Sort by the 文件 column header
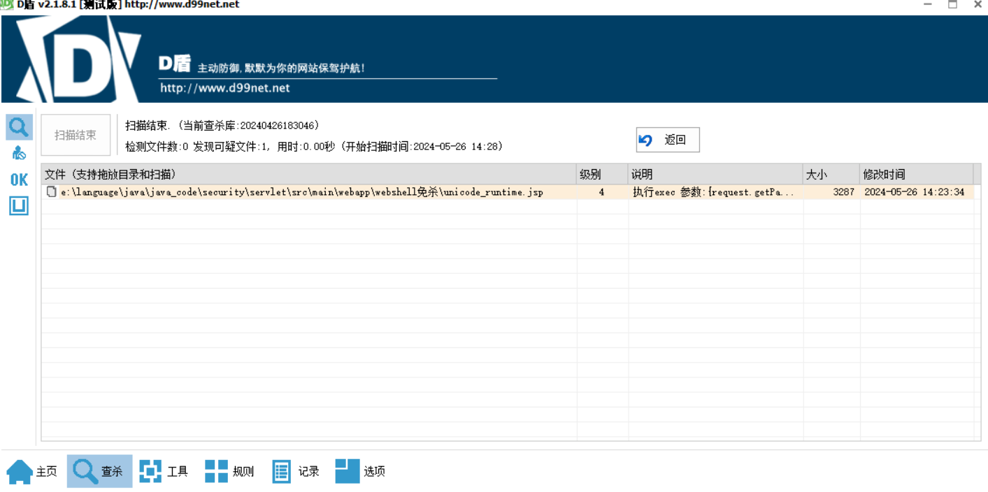 tap(309, 175)
